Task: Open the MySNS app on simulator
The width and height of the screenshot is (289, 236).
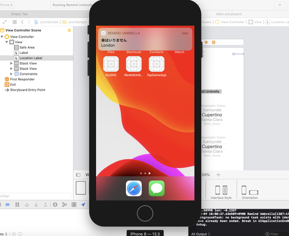Action: (111, 64)
